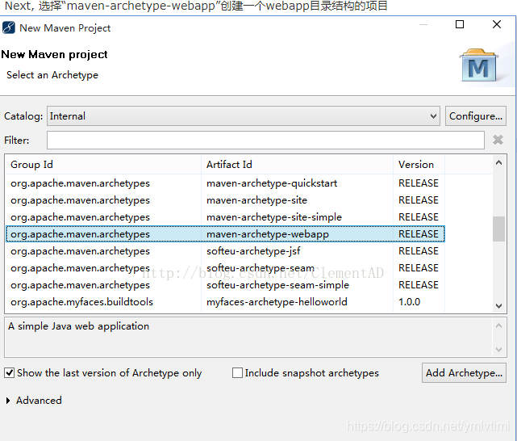
Task: Maximize the New Maven Project dialog
Action: coord(460,24)
